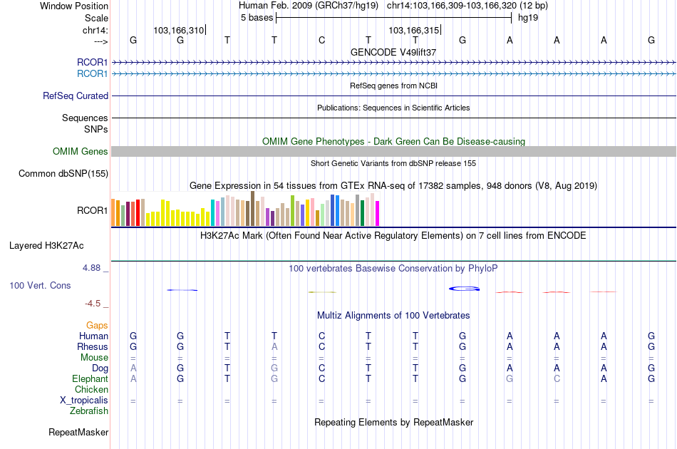Click the orange Gaps label
This screenshot has height=449, width=677.
tap(97, 325)
